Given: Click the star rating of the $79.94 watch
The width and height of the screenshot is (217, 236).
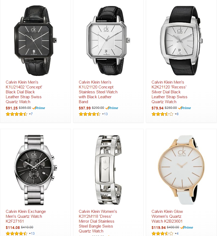Looking at the screenshot, I should tap(162, 114).
